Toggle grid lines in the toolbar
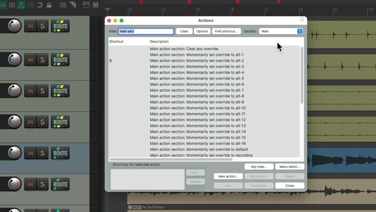The image size is (376, 212). [x=30, y=5]
